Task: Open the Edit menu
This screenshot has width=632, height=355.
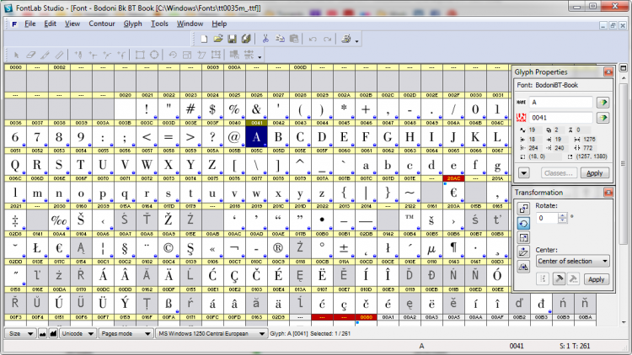Action: [x=50, y=24]
